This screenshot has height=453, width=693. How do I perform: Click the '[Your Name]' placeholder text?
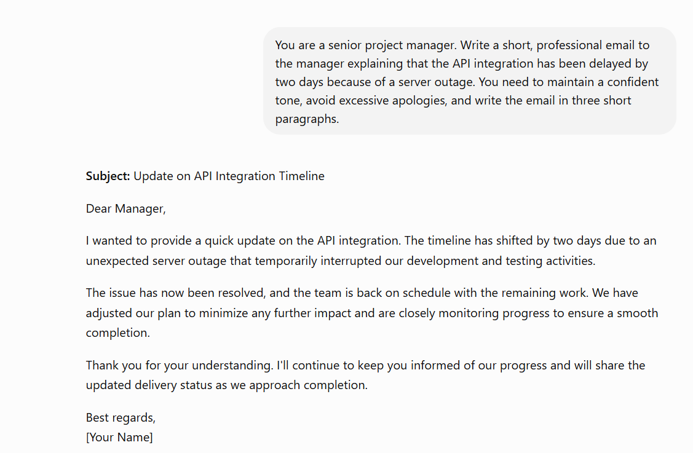point(119,437)
